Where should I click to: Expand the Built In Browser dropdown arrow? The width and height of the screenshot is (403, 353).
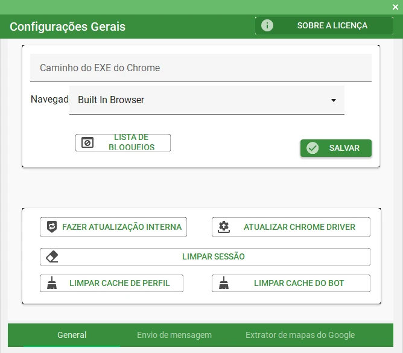tap(334, 100)
